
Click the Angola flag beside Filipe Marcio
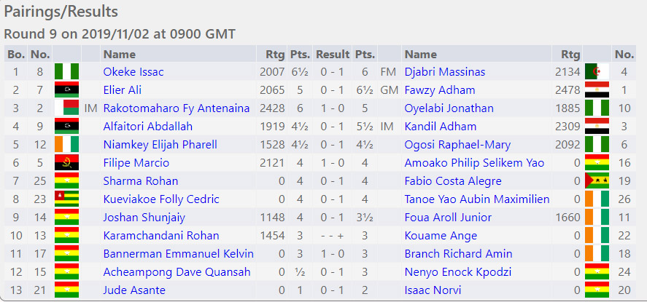point(66,163)
